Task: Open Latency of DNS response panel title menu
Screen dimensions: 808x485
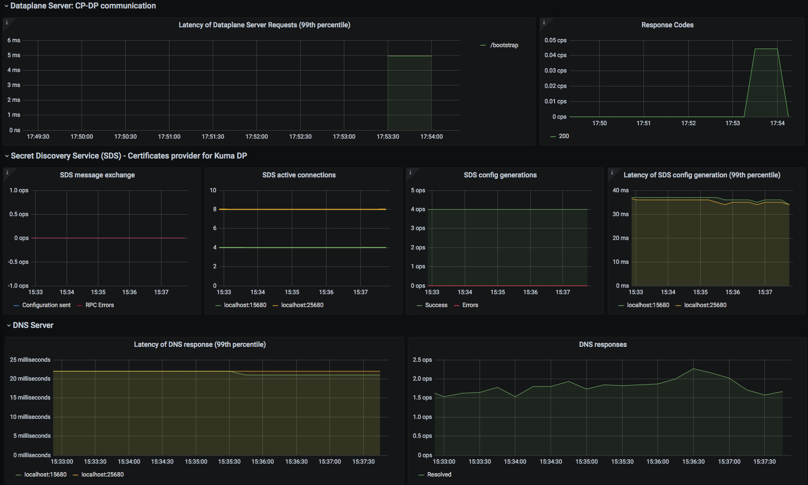Action: (200, 344)
